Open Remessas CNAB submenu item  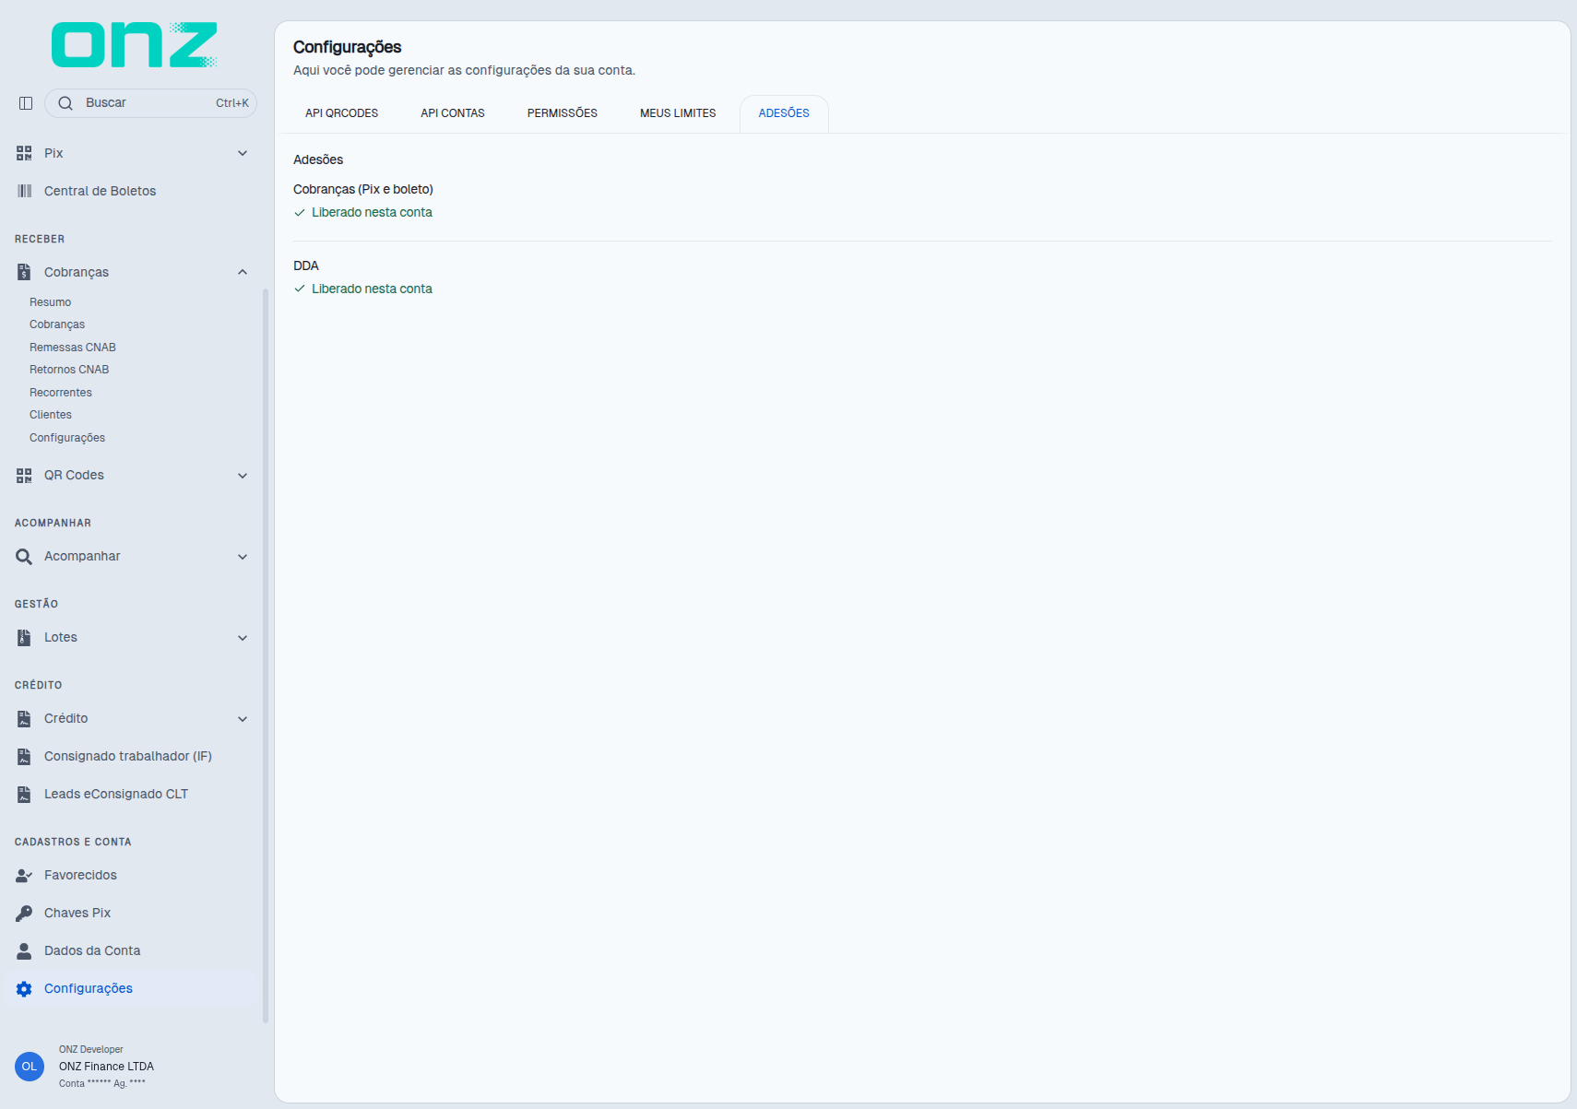73,348
